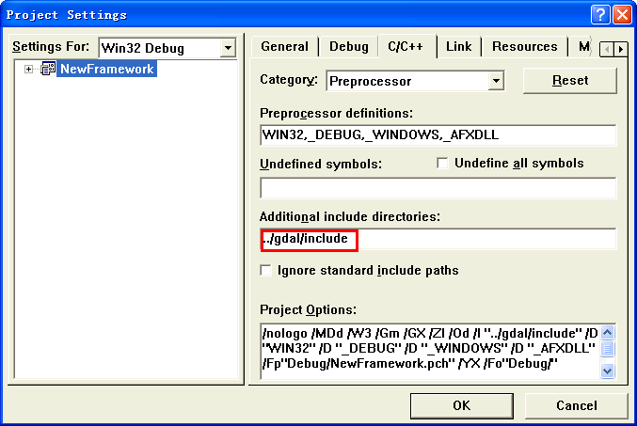Switch to the Debug tab

(x=348, y=46)
